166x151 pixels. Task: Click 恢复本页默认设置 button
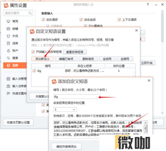click(x=18, y=122)
